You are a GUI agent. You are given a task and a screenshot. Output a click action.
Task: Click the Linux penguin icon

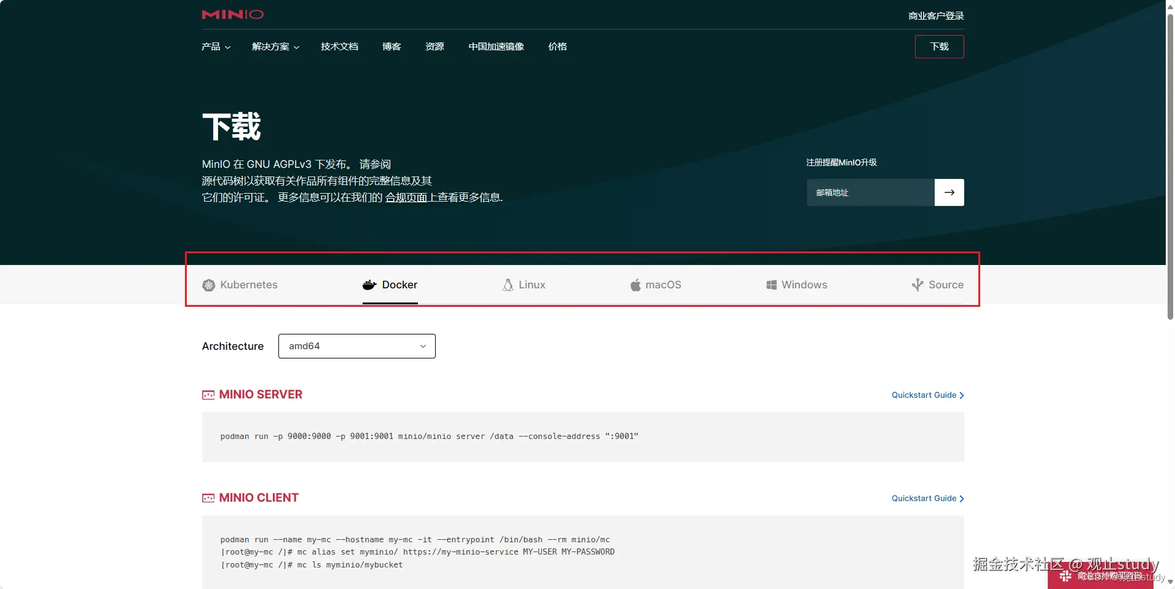[508, 285]
